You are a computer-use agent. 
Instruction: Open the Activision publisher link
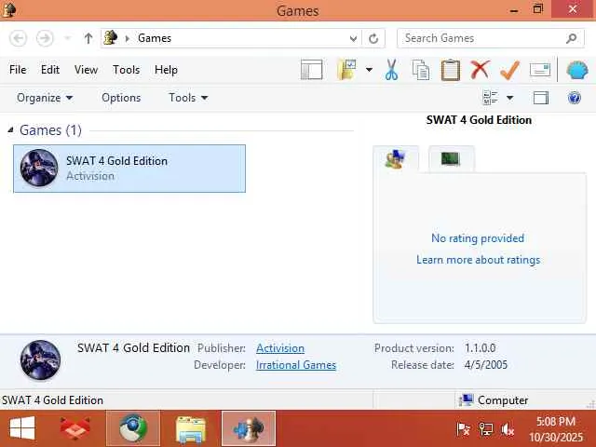(280, 348)
